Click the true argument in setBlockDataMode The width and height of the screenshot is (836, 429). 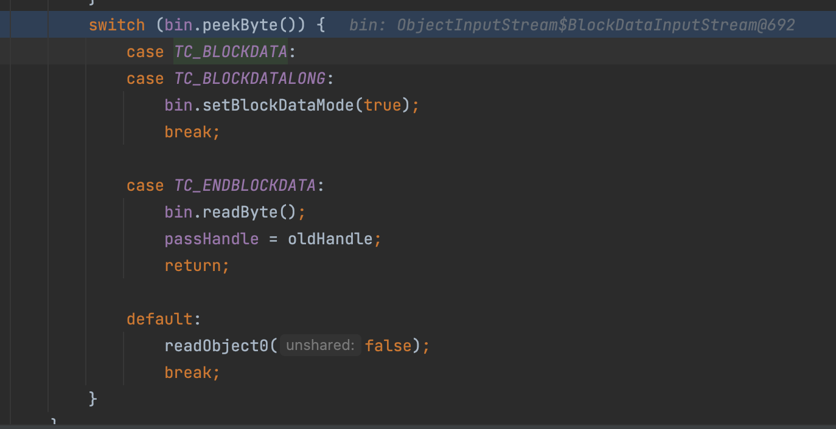click(x=383, y=105)
